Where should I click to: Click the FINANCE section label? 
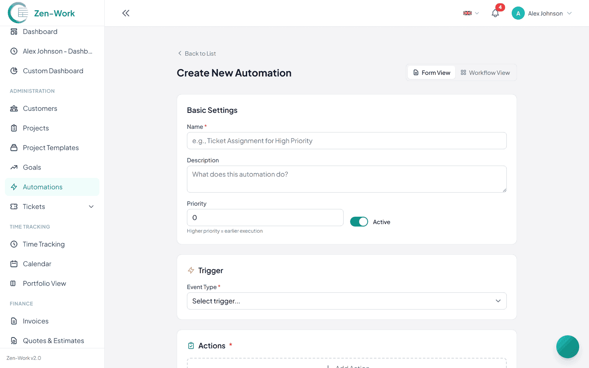pyautogui.click(x=21, y=304)
